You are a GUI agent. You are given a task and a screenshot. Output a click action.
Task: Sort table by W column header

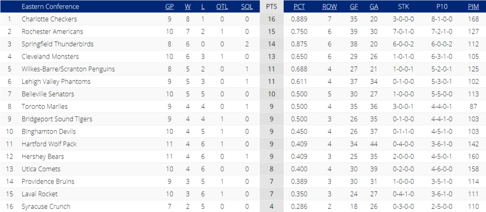[x=188, y=7]
